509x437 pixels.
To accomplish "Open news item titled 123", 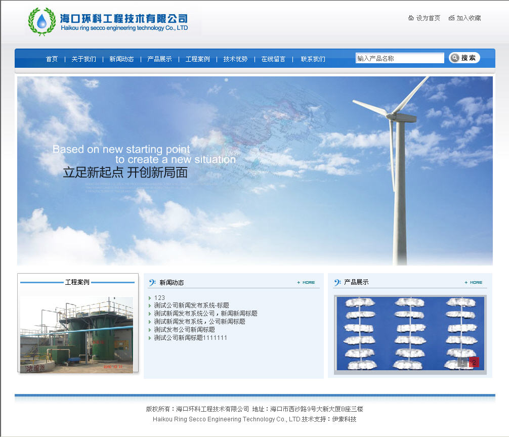I will [x=159, y=298].
